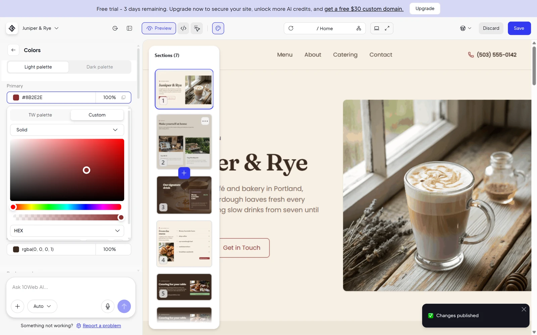Open options menu on section 2 thumbnail
Viewport: 537px width, 335px height.
(205, 121)
